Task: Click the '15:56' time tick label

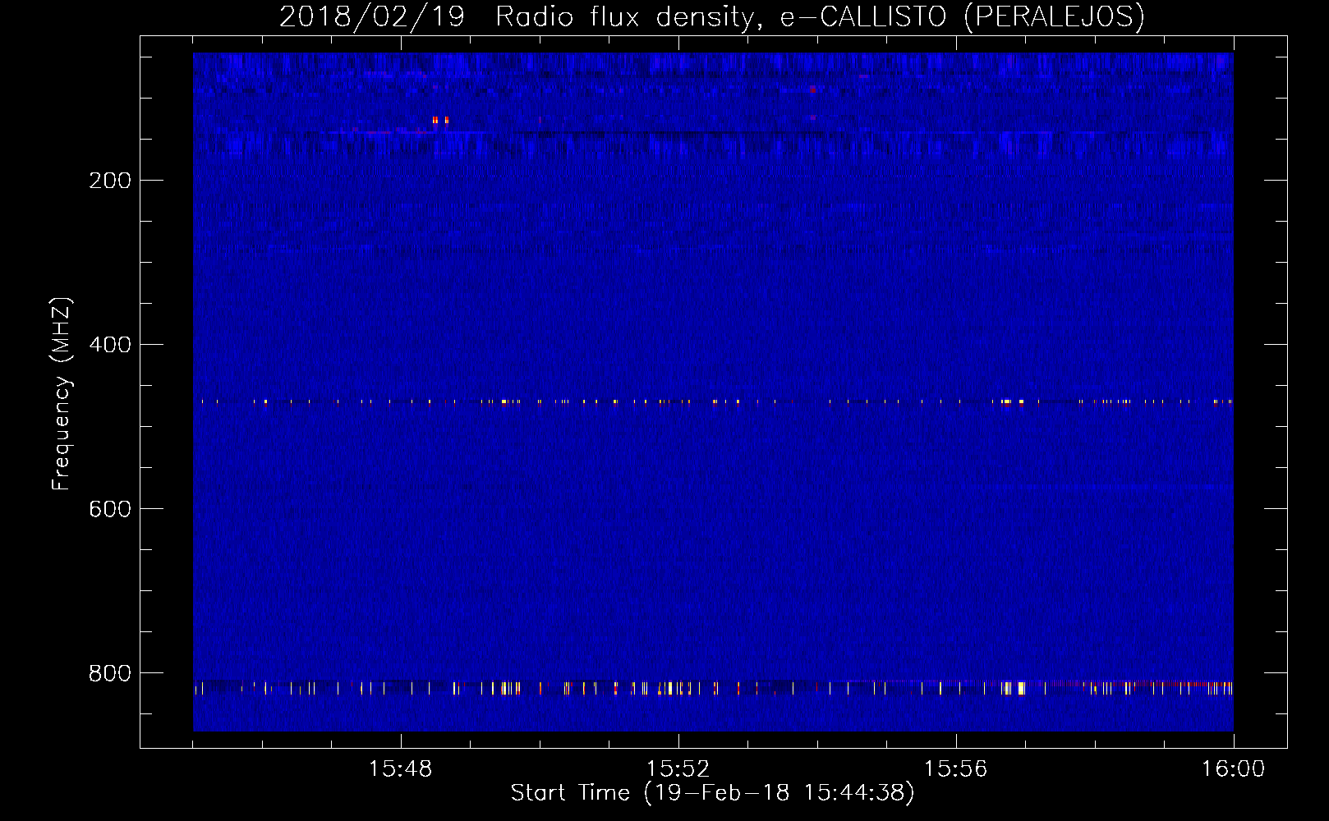Action: (x=955, y=769)
